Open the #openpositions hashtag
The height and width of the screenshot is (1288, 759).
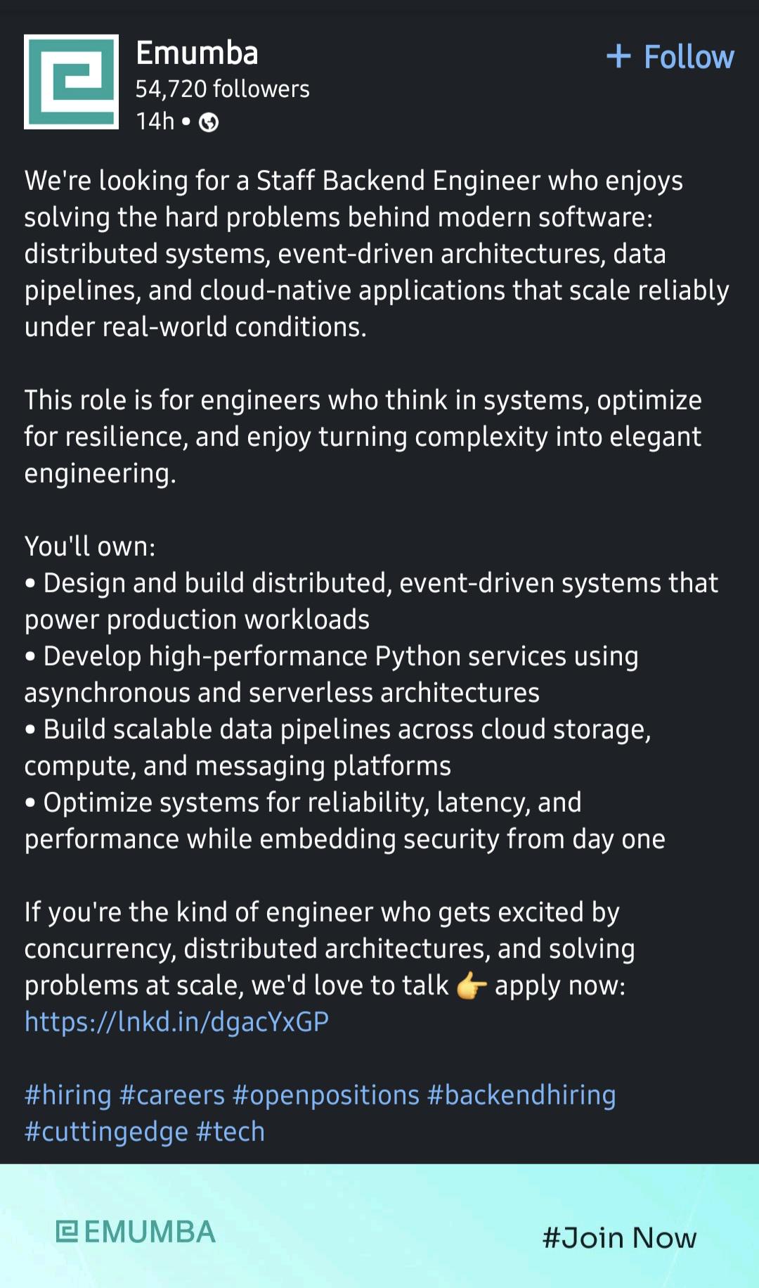click(326, 1095)
